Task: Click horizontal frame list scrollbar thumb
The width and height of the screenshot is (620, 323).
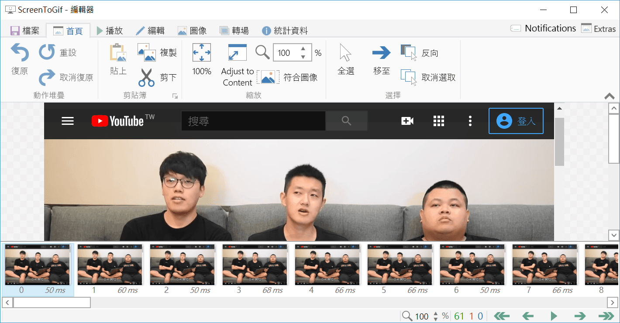Action: [x=52, y=302]
